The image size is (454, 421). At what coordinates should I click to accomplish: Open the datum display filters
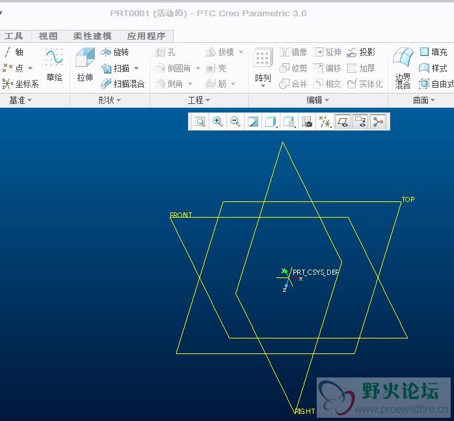[325, 121]
